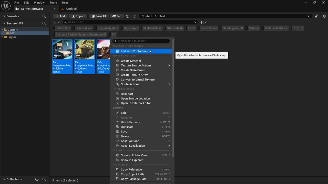Click the Batch Rename icon
Image resolution: width=328 pixels, height=184 pixels.
pos(117,122)
